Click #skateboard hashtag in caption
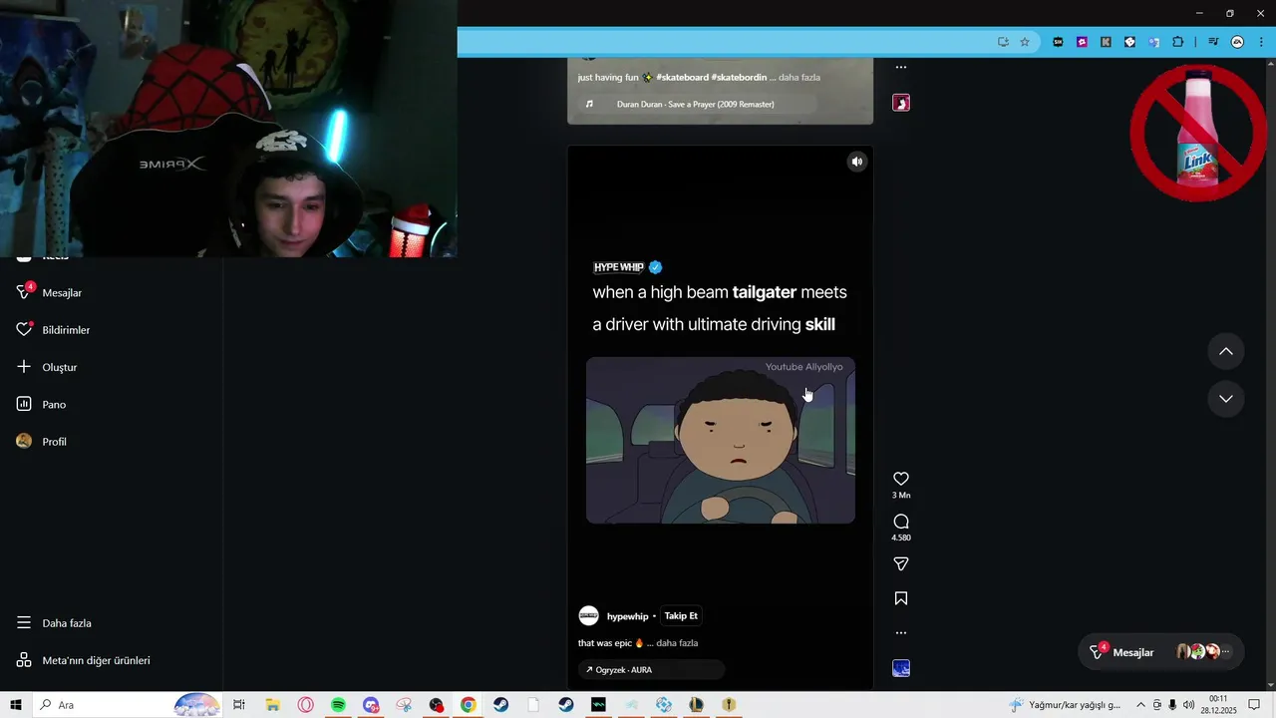Image resolution: width=1276 pixels, height=718 pixels. tap(683, 77)
